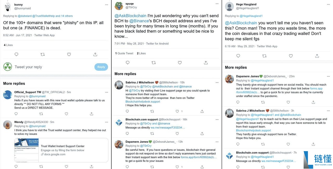Open more options on spuqe's tweet
Viewport: 333px width, 169px height.
(x=217, y=4)
